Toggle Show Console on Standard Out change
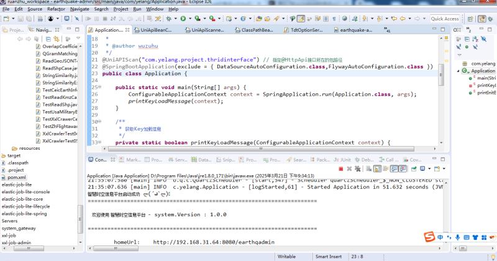Viewport: 497px width, 261px height. tap(394, 168)
